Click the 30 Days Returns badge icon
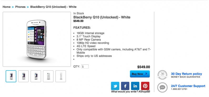Viewport: 209px width, 97px height. coord(162,75)
